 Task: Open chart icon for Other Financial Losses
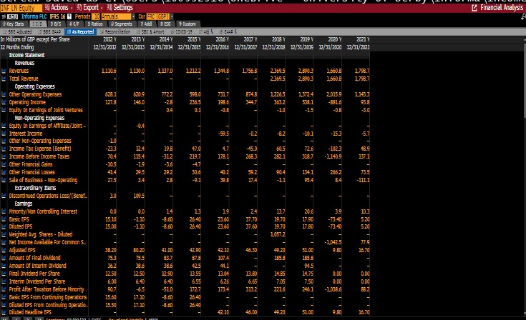tap(4, 172)
